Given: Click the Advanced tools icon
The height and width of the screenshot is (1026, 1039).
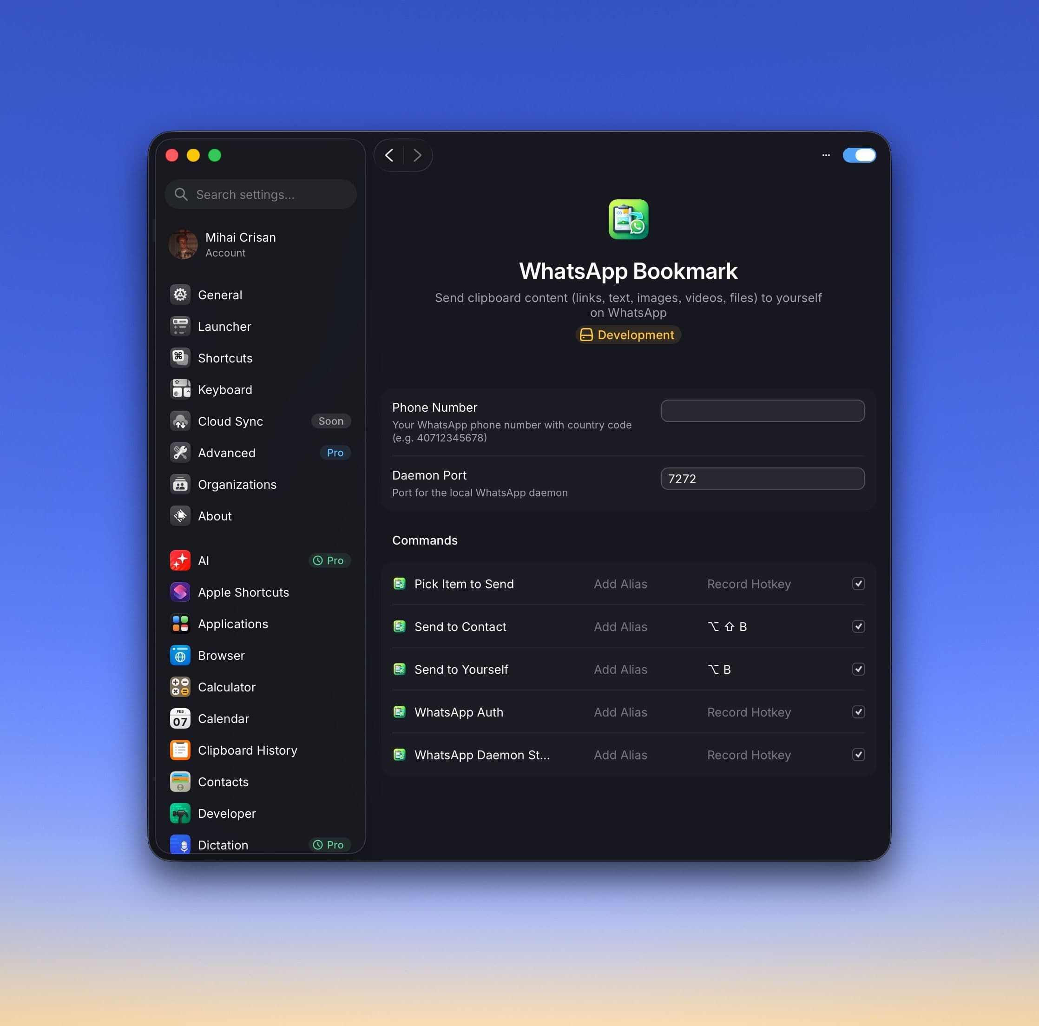Looking at the screenshot, I should click(x=180, y=453).
